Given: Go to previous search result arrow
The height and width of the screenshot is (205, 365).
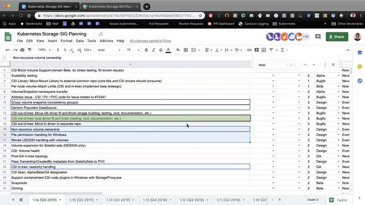Looking at the screenshot, I should click(x=305, y=64).
